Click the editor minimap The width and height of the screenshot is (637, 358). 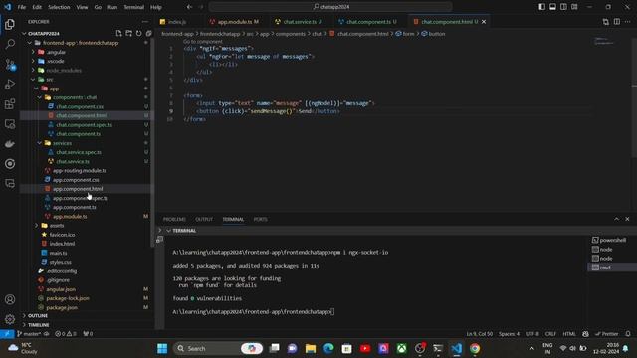[x=604, y=41]
